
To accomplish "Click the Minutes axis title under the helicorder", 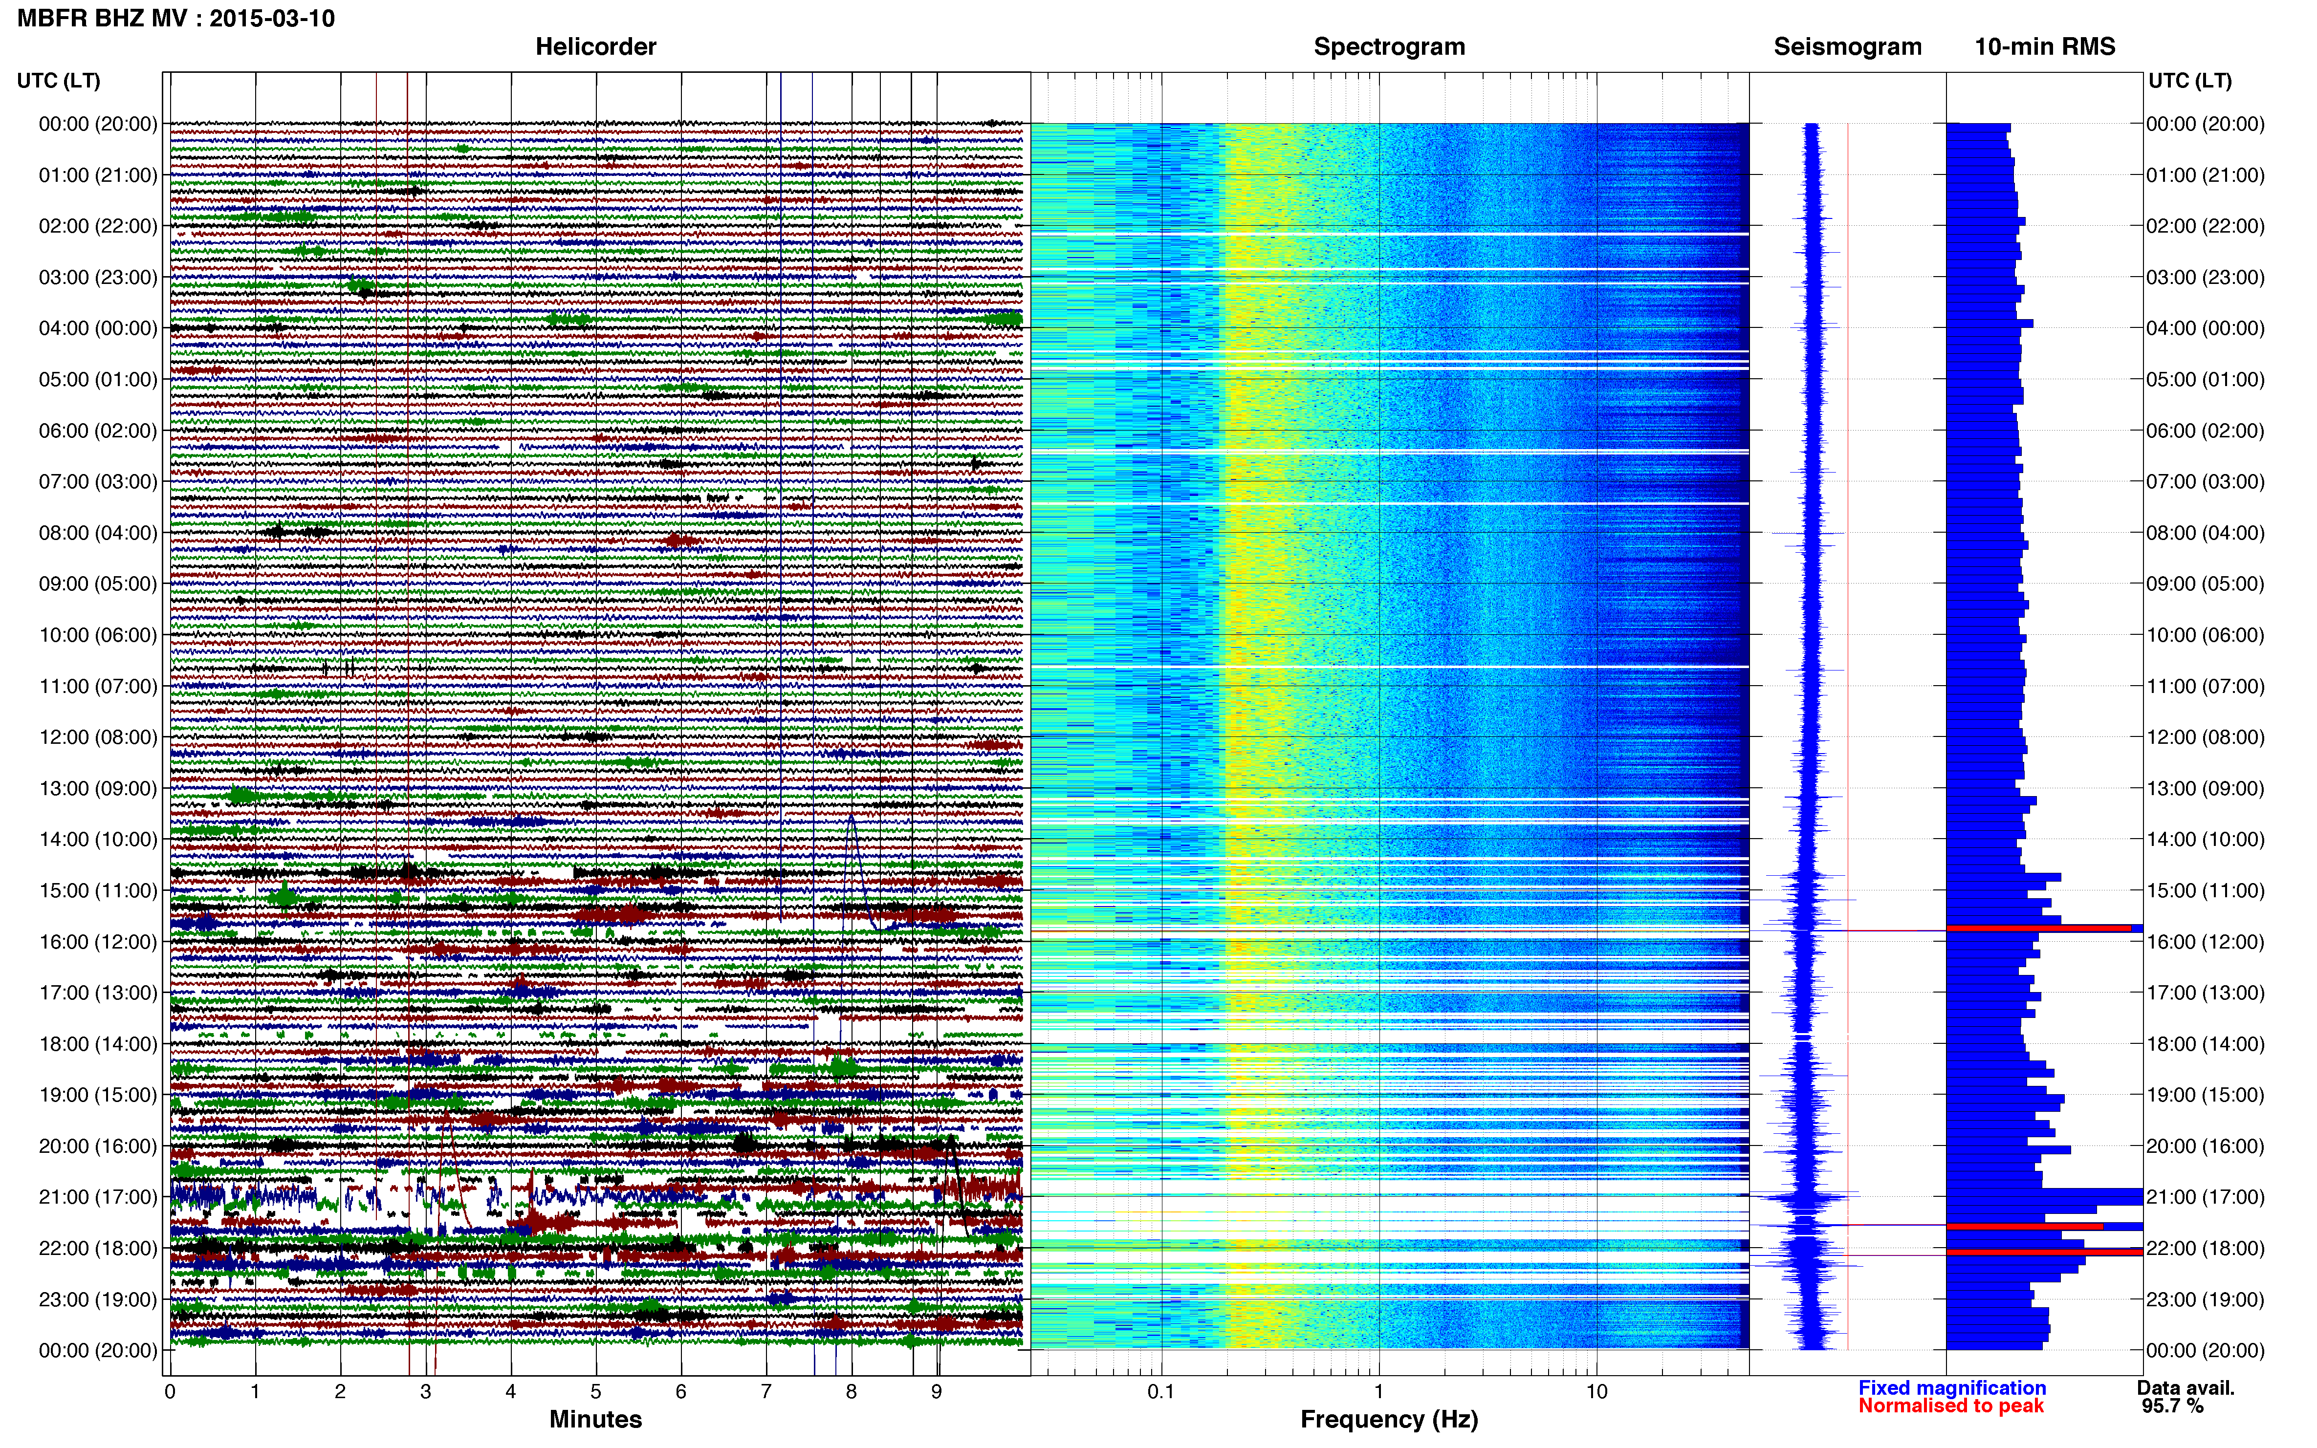I will click(x=596, y=1419).
